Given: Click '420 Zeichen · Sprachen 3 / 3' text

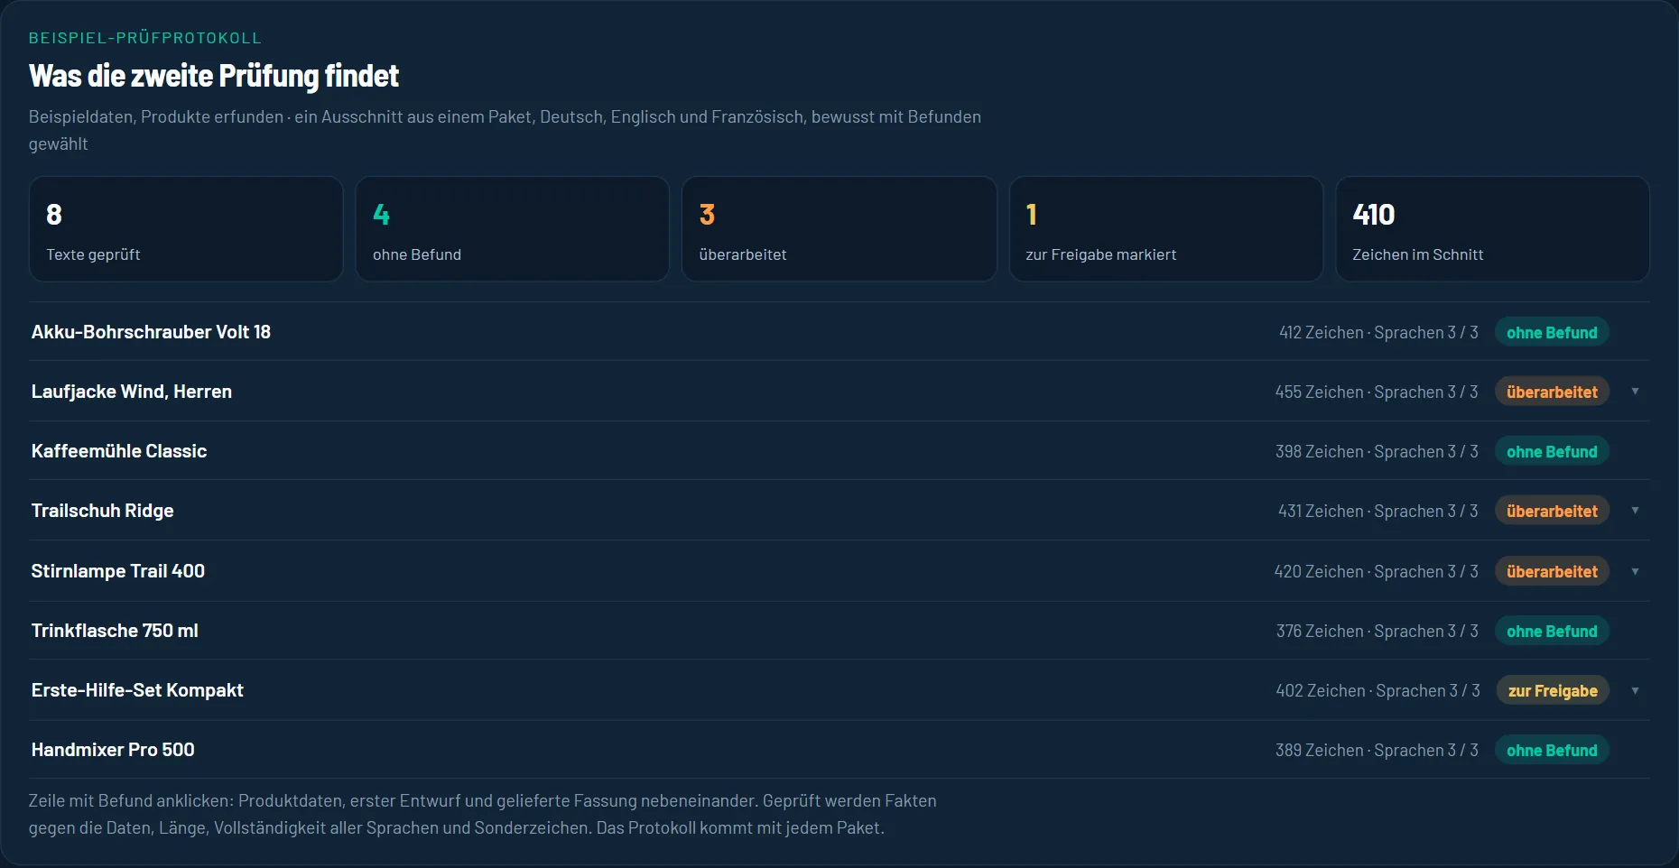Looking at the screenshot, I should pos(1377,571).
